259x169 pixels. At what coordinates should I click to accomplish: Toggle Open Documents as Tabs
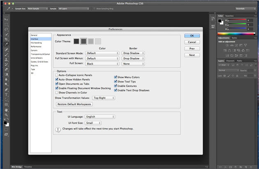pos(57,84)
